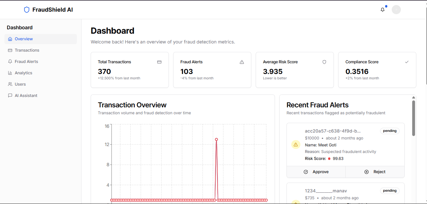
Task: Click the peak data point on the chart
Action: pos(216,139)
